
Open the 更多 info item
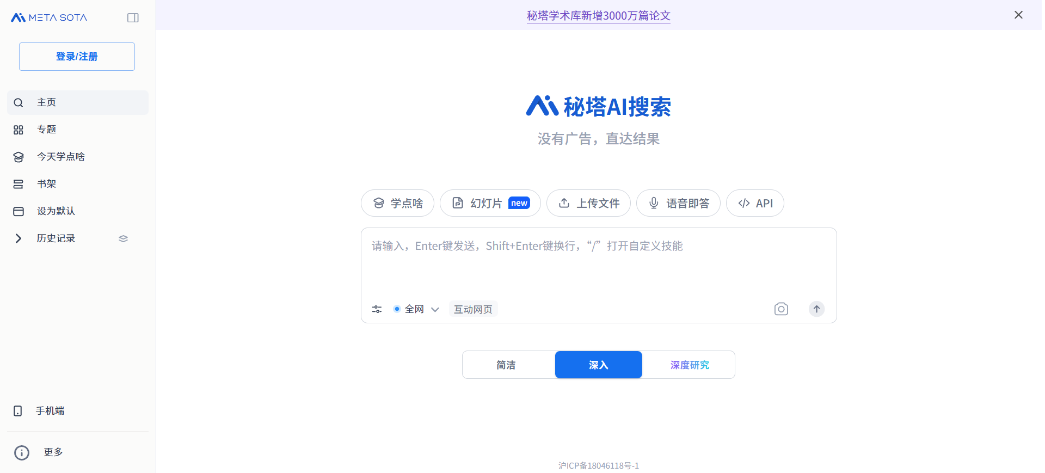point(78,452)
